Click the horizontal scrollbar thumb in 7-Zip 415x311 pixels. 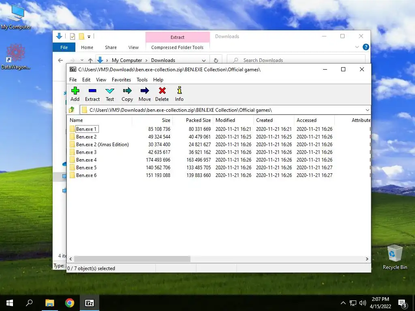click(133, 259)
